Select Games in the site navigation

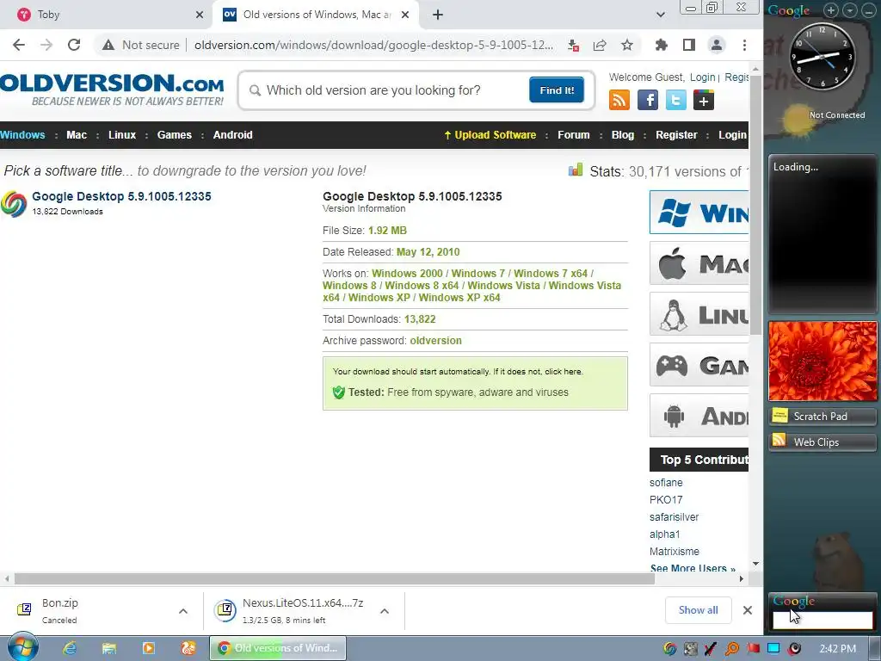pos(174,135)
